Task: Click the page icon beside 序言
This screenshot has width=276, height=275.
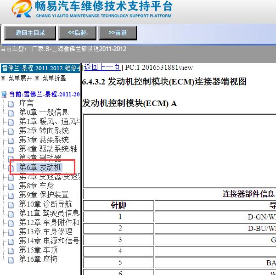Action: coord(11,104)
